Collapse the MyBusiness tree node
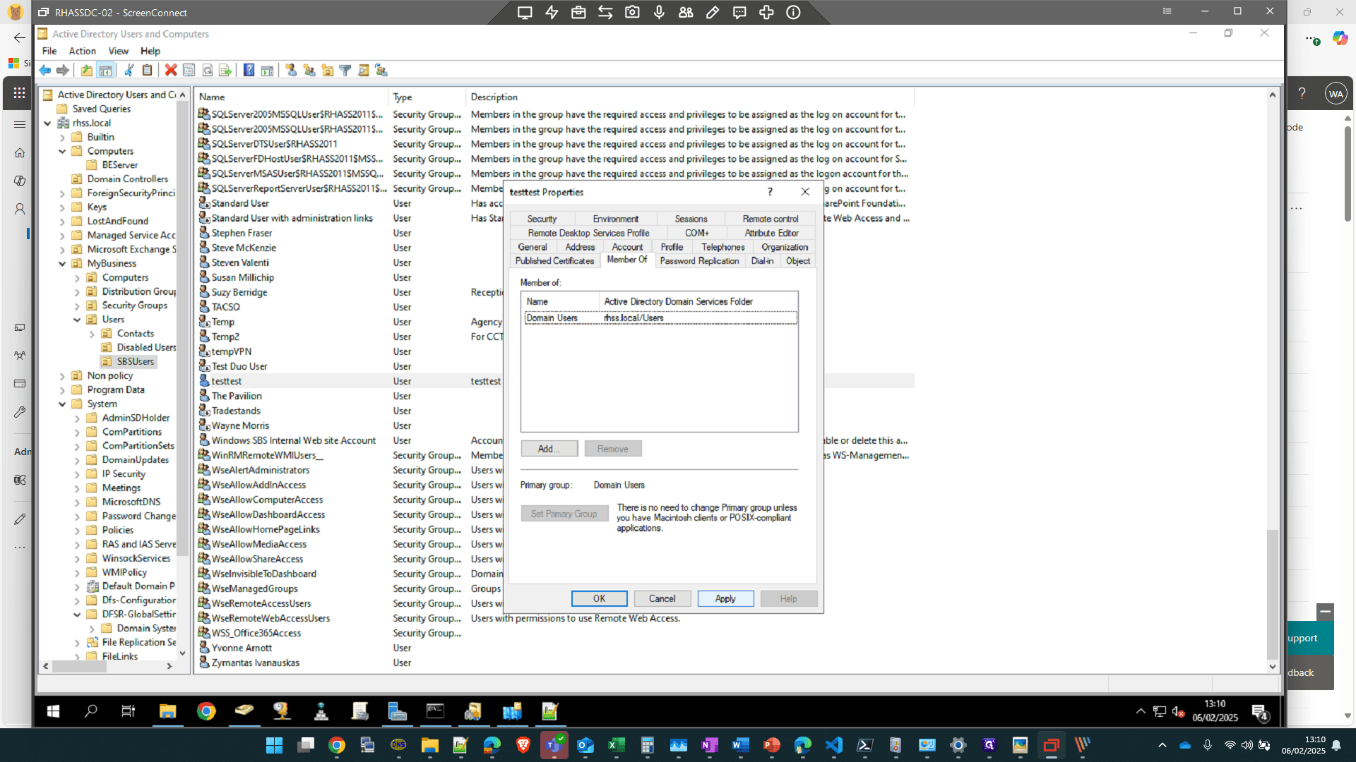This screenshot has width=1356, height=762. pyautogui.click(x=62, y=263)
